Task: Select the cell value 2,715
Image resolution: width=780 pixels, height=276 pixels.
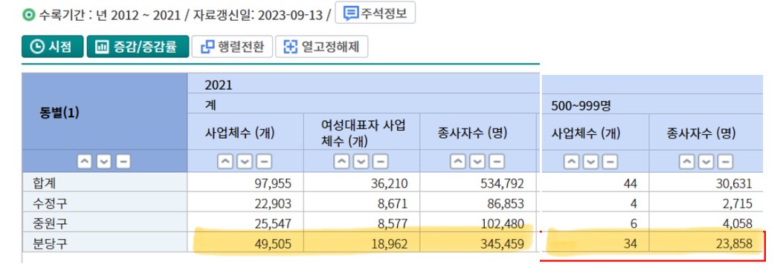Action: pos(737,203)
